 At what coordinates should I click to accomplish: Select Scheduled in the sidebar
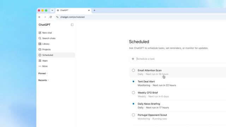coord(56,55)
